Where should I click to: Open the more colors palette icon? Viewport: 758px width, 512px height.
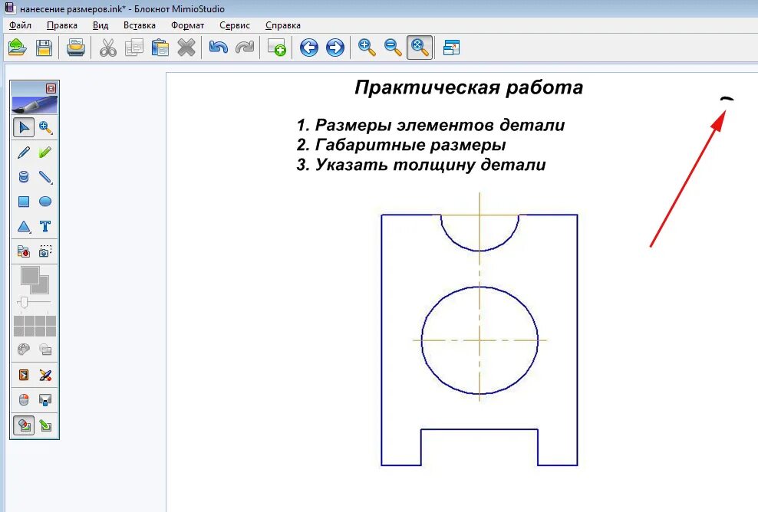(x=23, y=349)
